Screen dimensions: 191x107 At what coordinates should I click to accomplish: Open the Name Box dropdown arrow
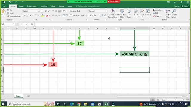[13, 24]
